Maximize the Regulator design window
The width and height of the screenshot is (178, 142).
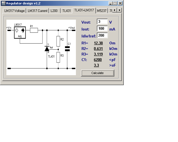(115, 3)
